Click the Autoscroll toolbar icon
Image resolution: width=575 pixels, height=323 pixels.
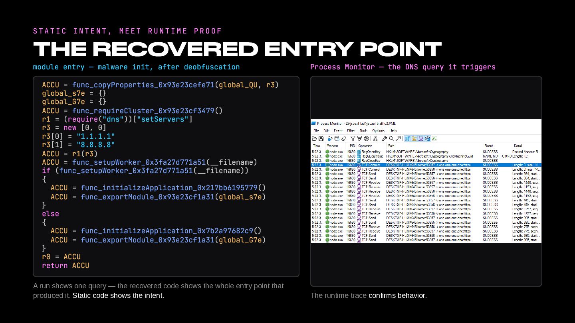click(337, 138)
